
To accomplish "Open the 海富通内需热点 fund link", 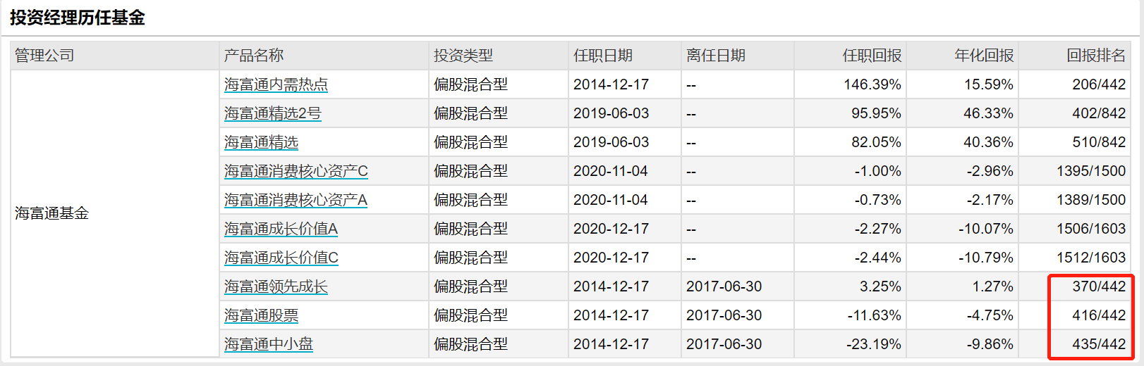I will pyautogui.click(x=276, y=84).
